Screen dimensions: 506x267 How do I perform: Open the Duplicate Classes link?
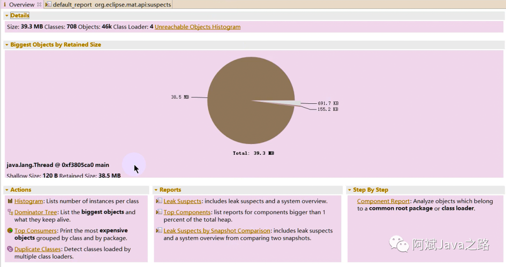pyautogui.click(x=37, y=249)
